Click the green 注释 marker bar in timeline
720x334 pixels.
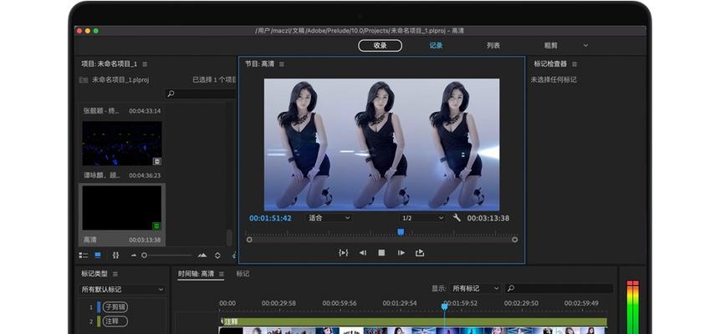[413, 322]
